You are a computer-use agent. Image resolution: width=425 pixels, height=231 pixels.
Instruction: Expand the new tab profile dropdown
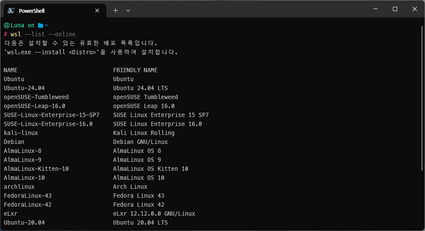pyautogui.click(x=128, y=11)
